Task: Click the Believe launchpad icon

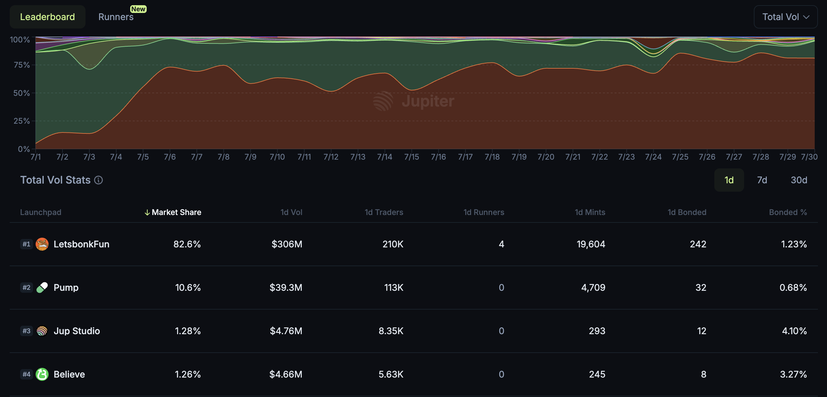Action: click(41, 374)
